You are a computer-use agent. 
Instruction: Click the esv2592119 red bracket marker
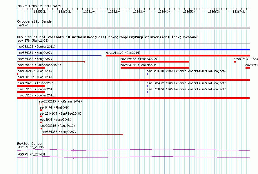point(41,104)
